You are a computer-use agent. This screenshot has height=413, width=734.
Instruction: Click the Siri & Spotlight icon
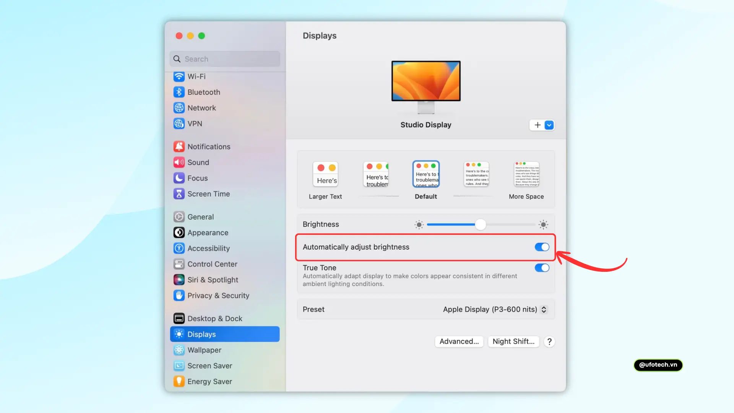(x=179, y=280)
